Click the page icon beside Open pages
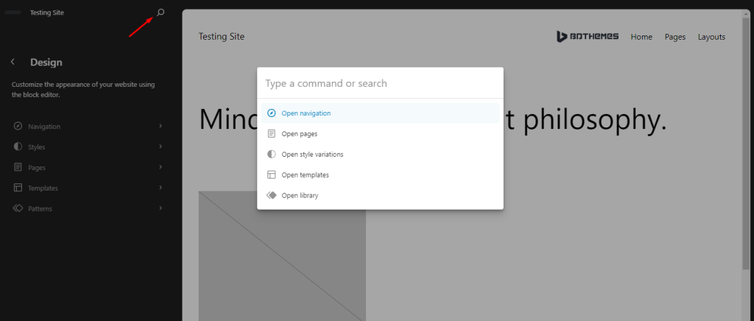The image size is (754, 321). point(271,134)
